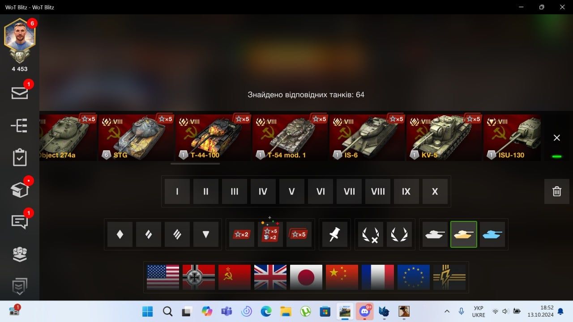Filter tanks with mastery laurel
The height and width of the screenshot is (322, 573).
pyautogui.click(x=399, y=234)
